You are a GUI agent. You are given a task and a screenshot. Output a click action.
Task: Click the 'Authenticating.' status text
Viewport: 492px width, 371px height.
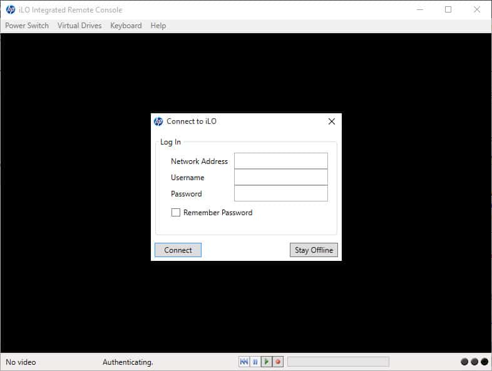(128, 362)
